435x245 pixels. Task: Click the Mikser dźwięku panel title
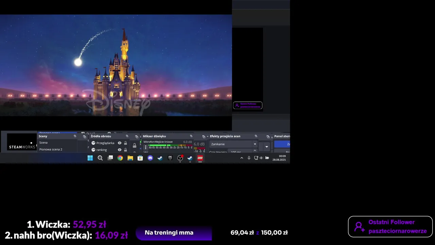(154, 136)
